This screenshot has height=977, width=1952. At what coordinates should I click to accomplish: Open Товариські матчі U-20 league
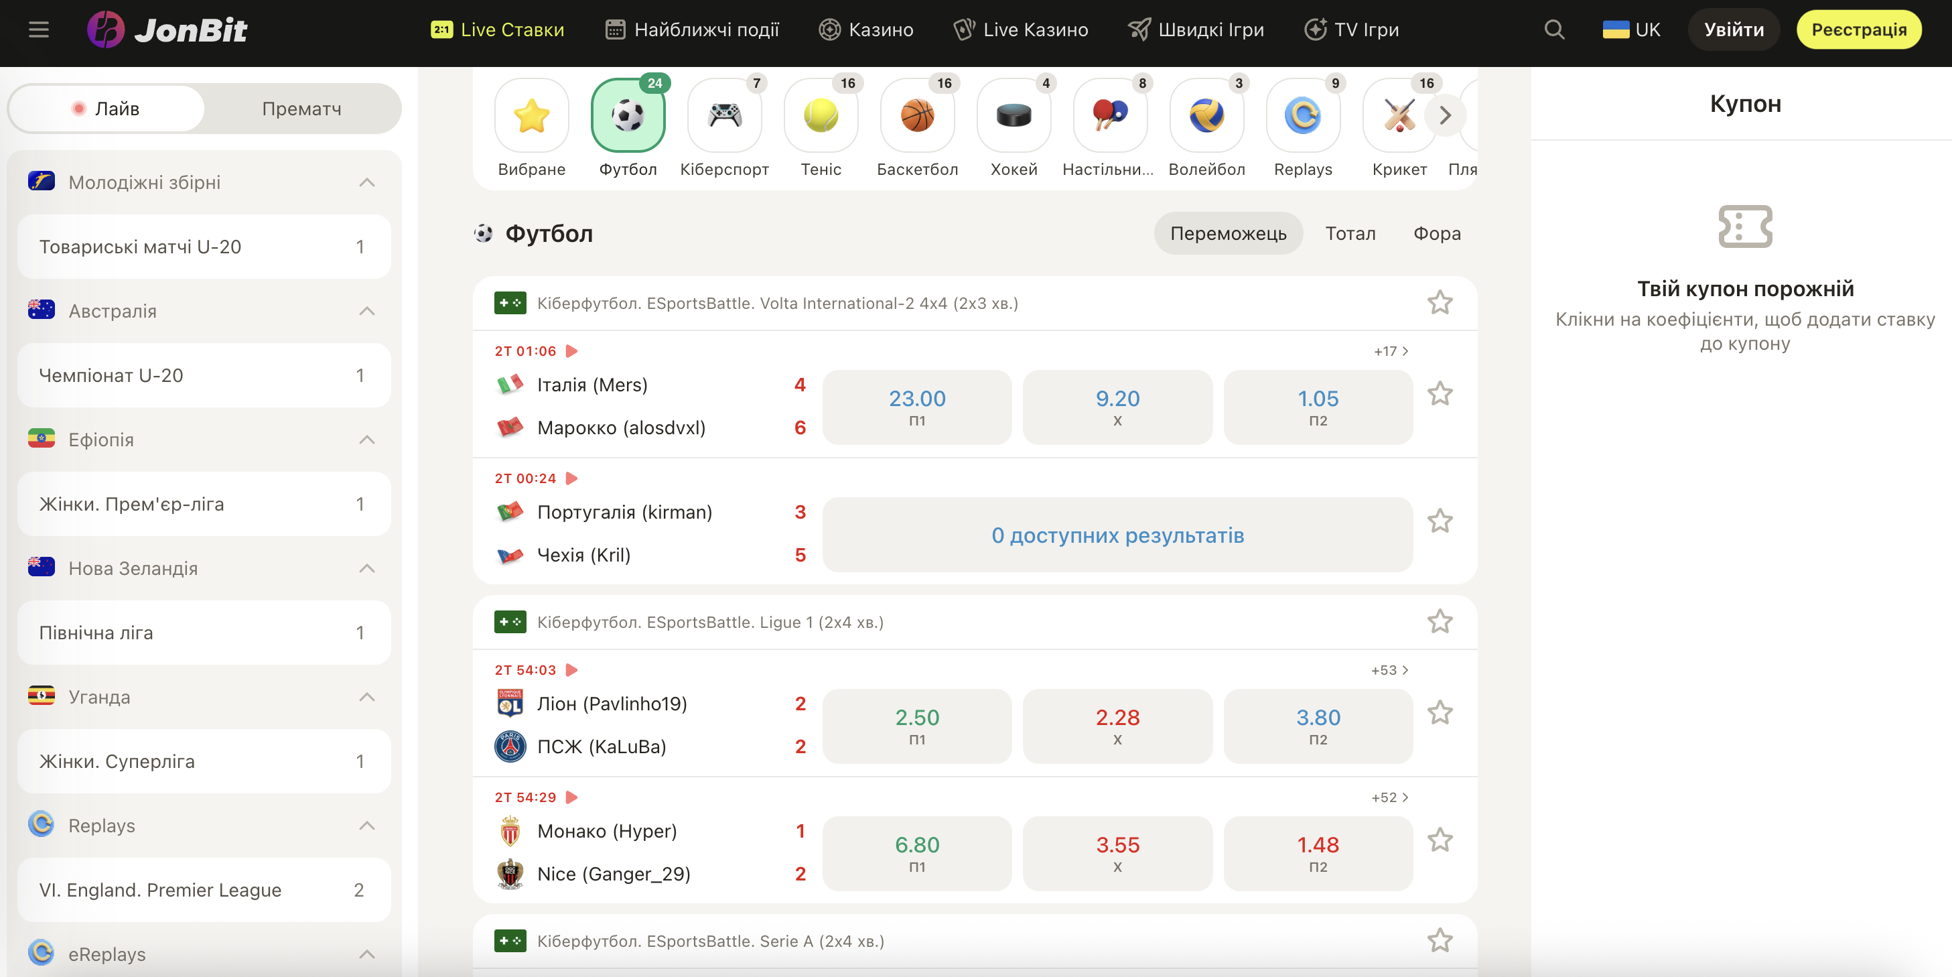click(204, 247)
